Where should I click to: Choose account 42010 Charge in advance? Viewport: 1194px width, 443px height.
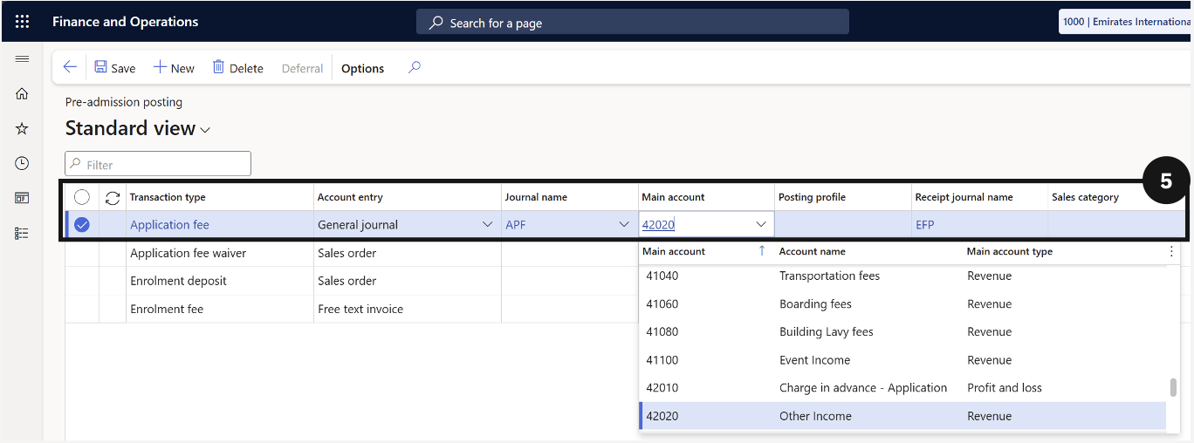coord(902,387)
